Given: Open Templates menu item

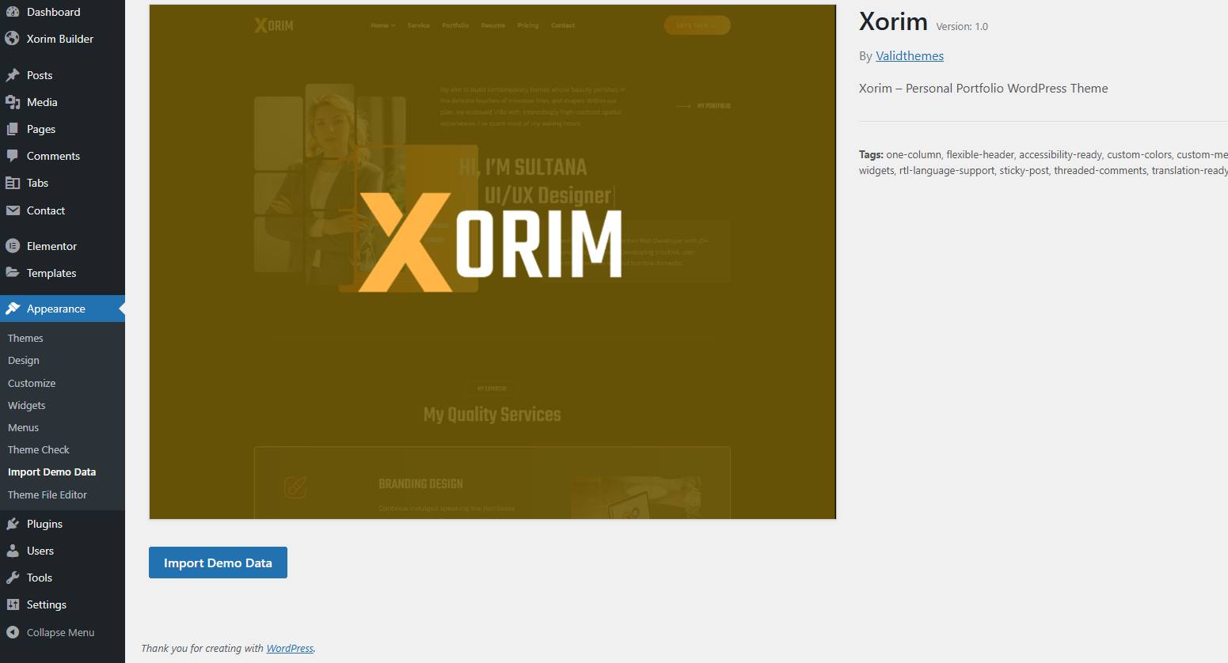Looking at the screenshot, I should click(x=63, y=273).
